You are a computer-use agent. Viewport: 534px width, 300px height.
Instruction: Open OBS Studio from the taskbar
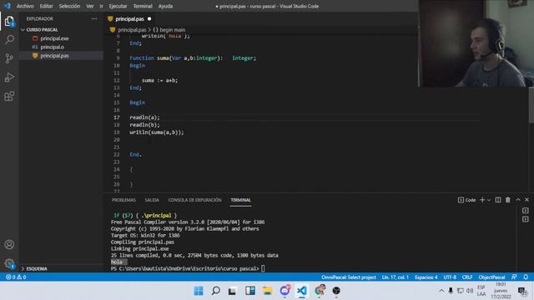(x=336, y=291)
